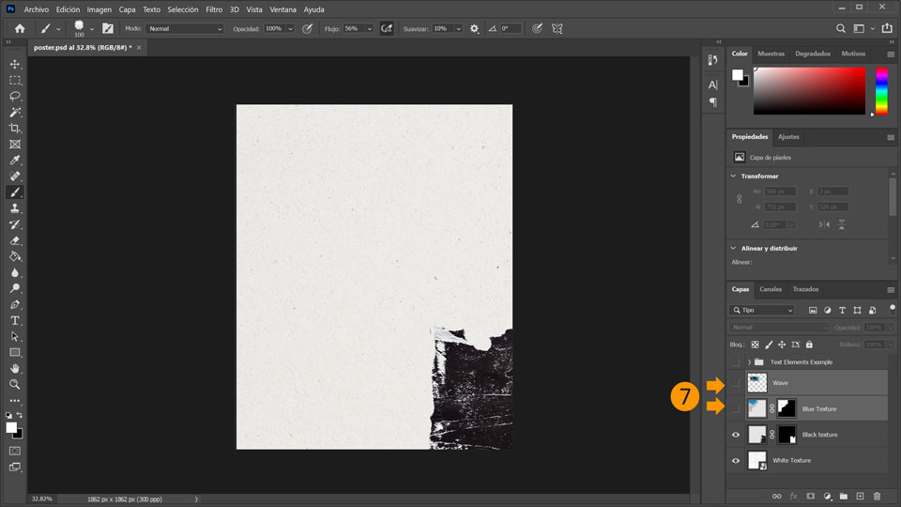Hide the Black texture layer

tap(736, 435)
